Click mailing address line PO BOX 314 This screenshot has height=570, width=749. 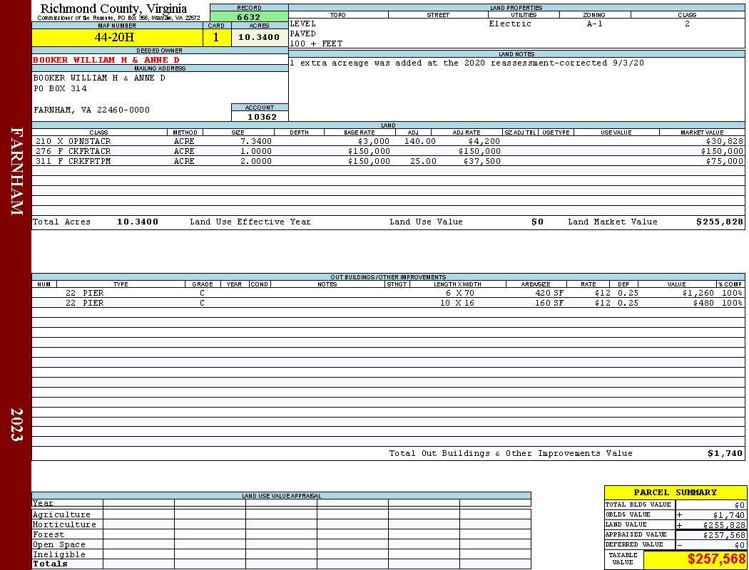[60, 88]
